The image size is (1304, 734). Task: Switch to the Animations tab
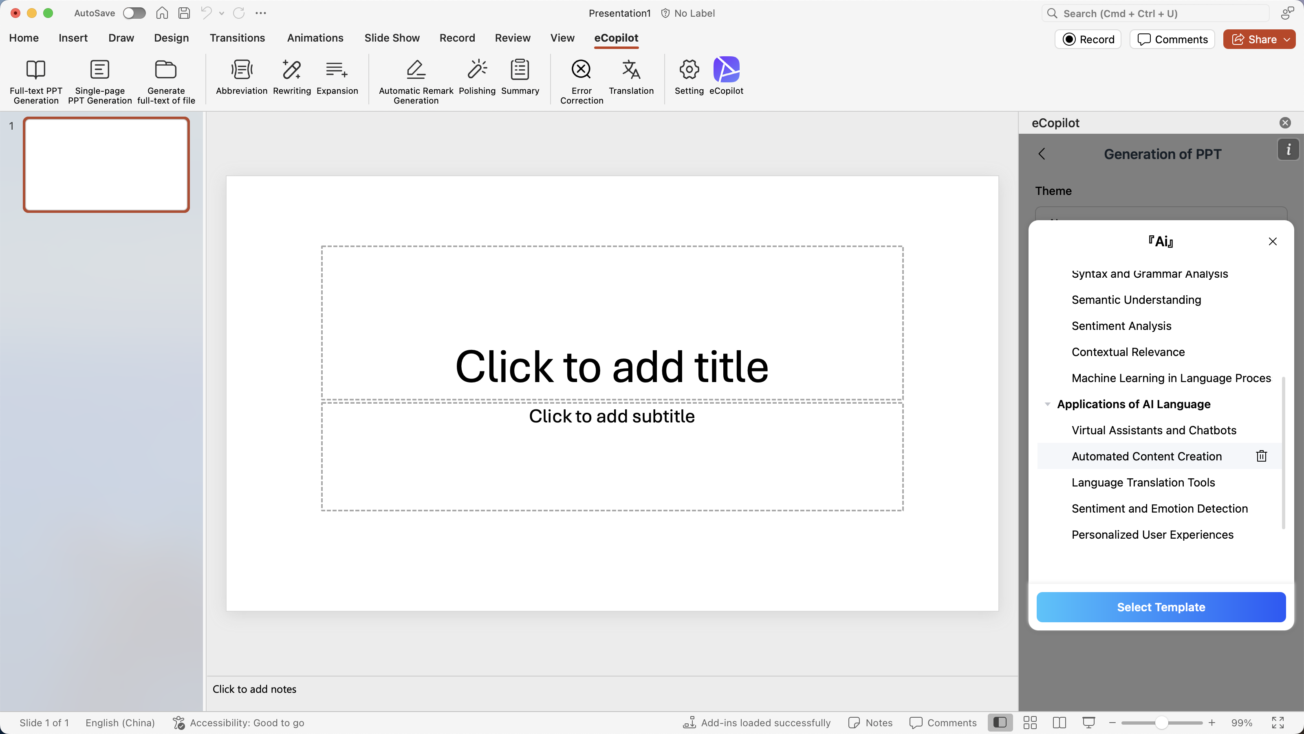click(x=315, y=38)
